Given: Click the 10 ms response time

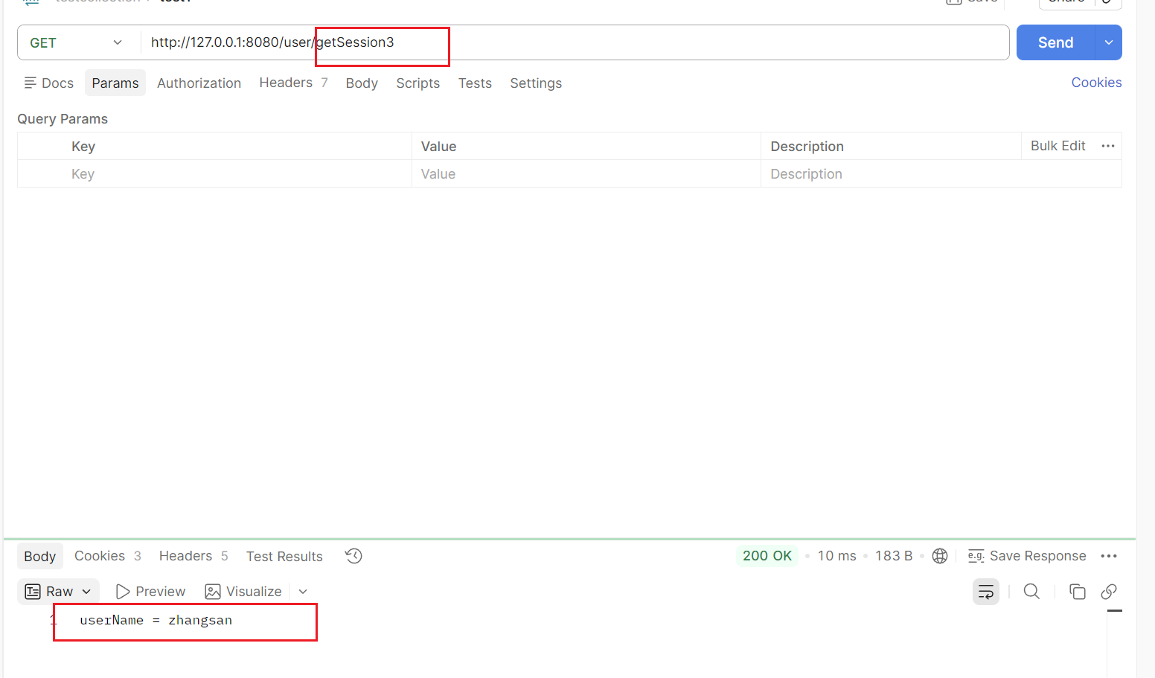Looking at the screenshot, I should pos(836,556).
